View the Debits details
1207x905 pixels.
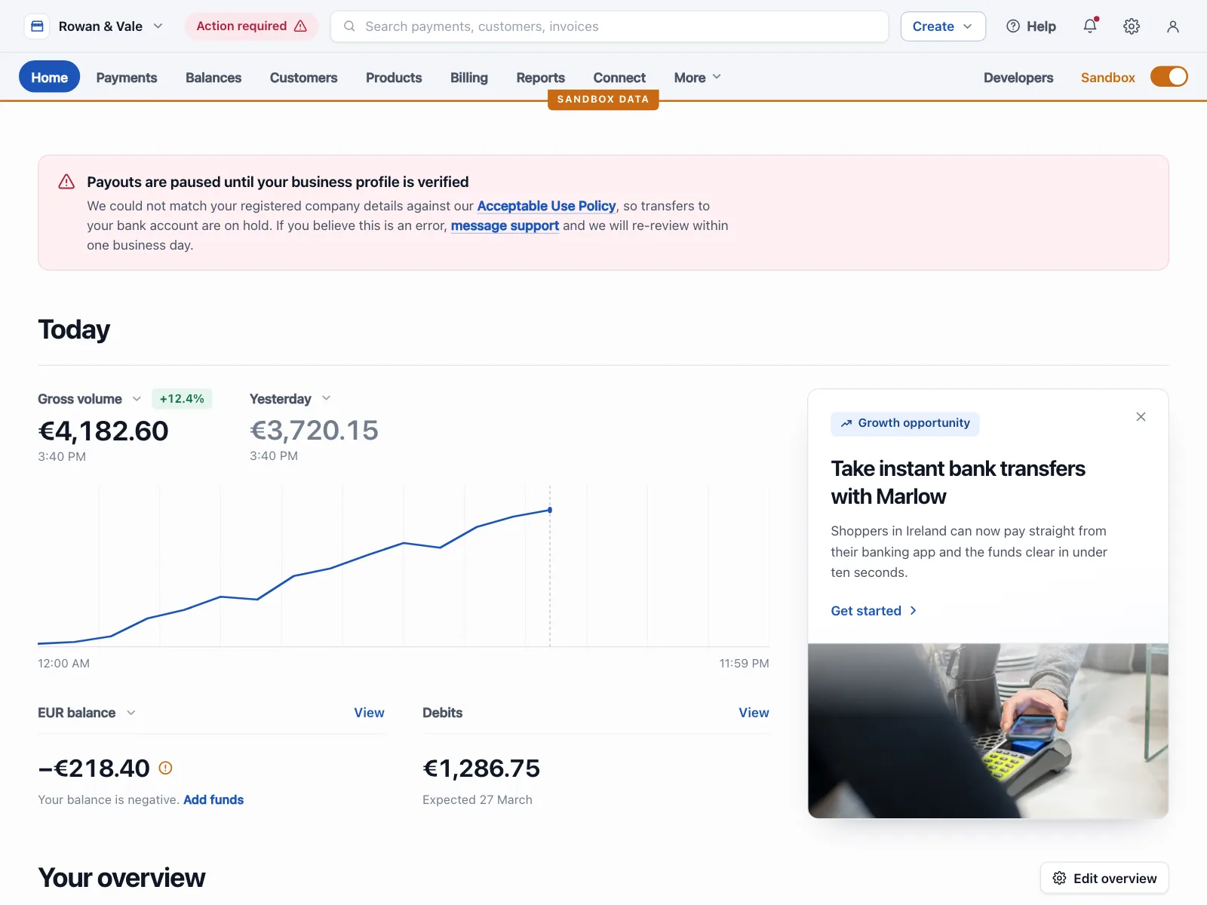pyautogui.click(x=754, y=713)
